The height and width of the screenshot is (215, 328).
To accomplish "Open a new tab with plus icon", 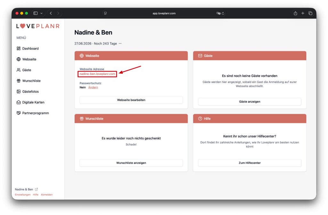I will click(303, 13).
